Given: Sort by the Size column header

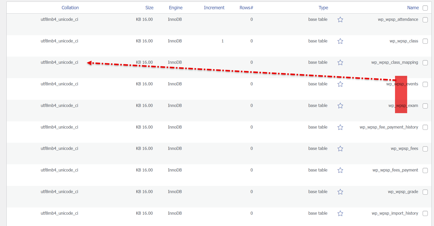Looking at the screenshot, I should point(149,8).
